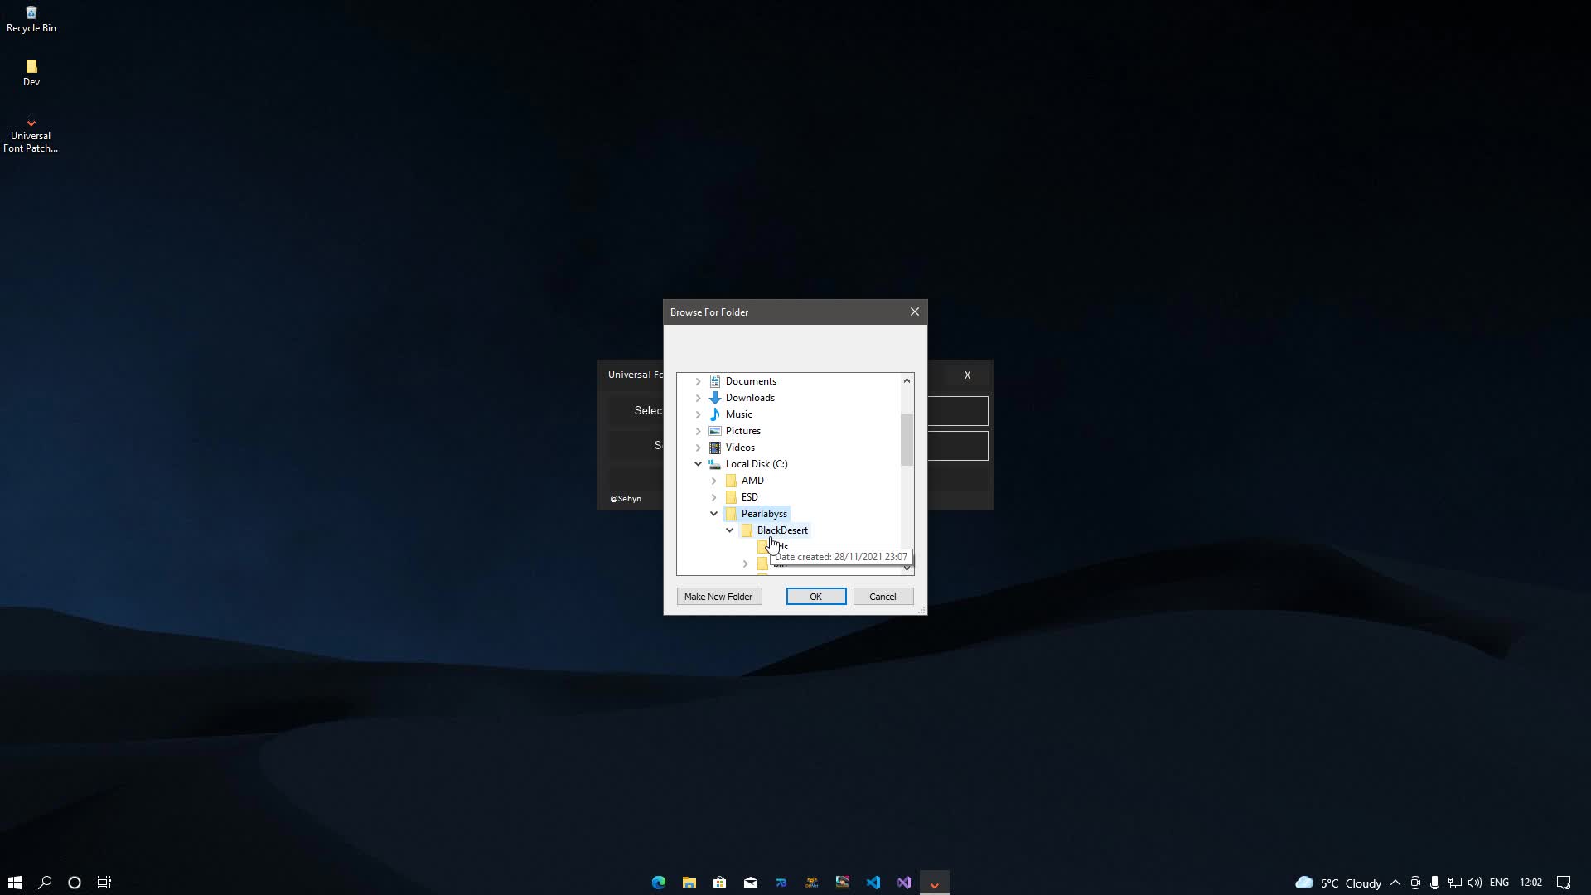The height and width of the screenshot is (895, 1591).
Task: Select the ESD folder
Action: tap(749, 497)
